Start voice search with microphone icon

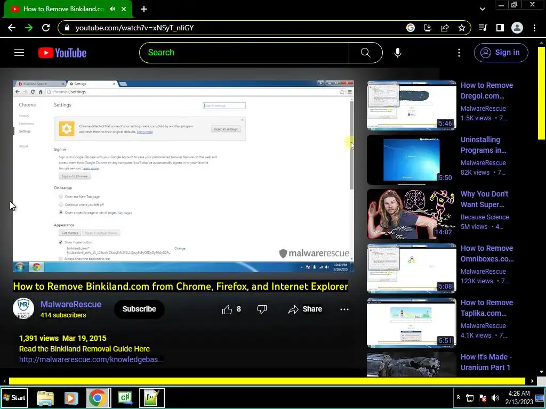397,53
